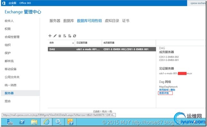Open 移动设备 in the sidebar

11,69
